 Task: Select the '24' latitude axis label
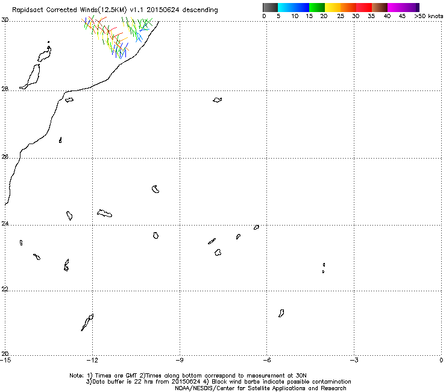coord(5,224)
